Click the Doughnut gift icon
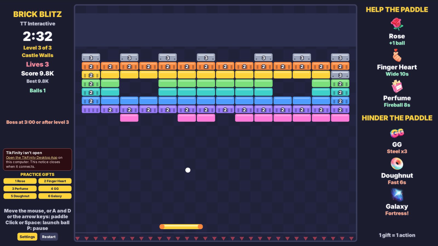The width and height of the screenshot is (438, 246). [x=397, y=164]
